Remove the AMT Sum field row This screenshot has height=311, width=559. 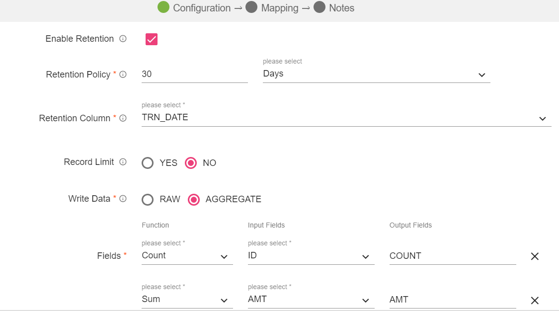[535, 300]
